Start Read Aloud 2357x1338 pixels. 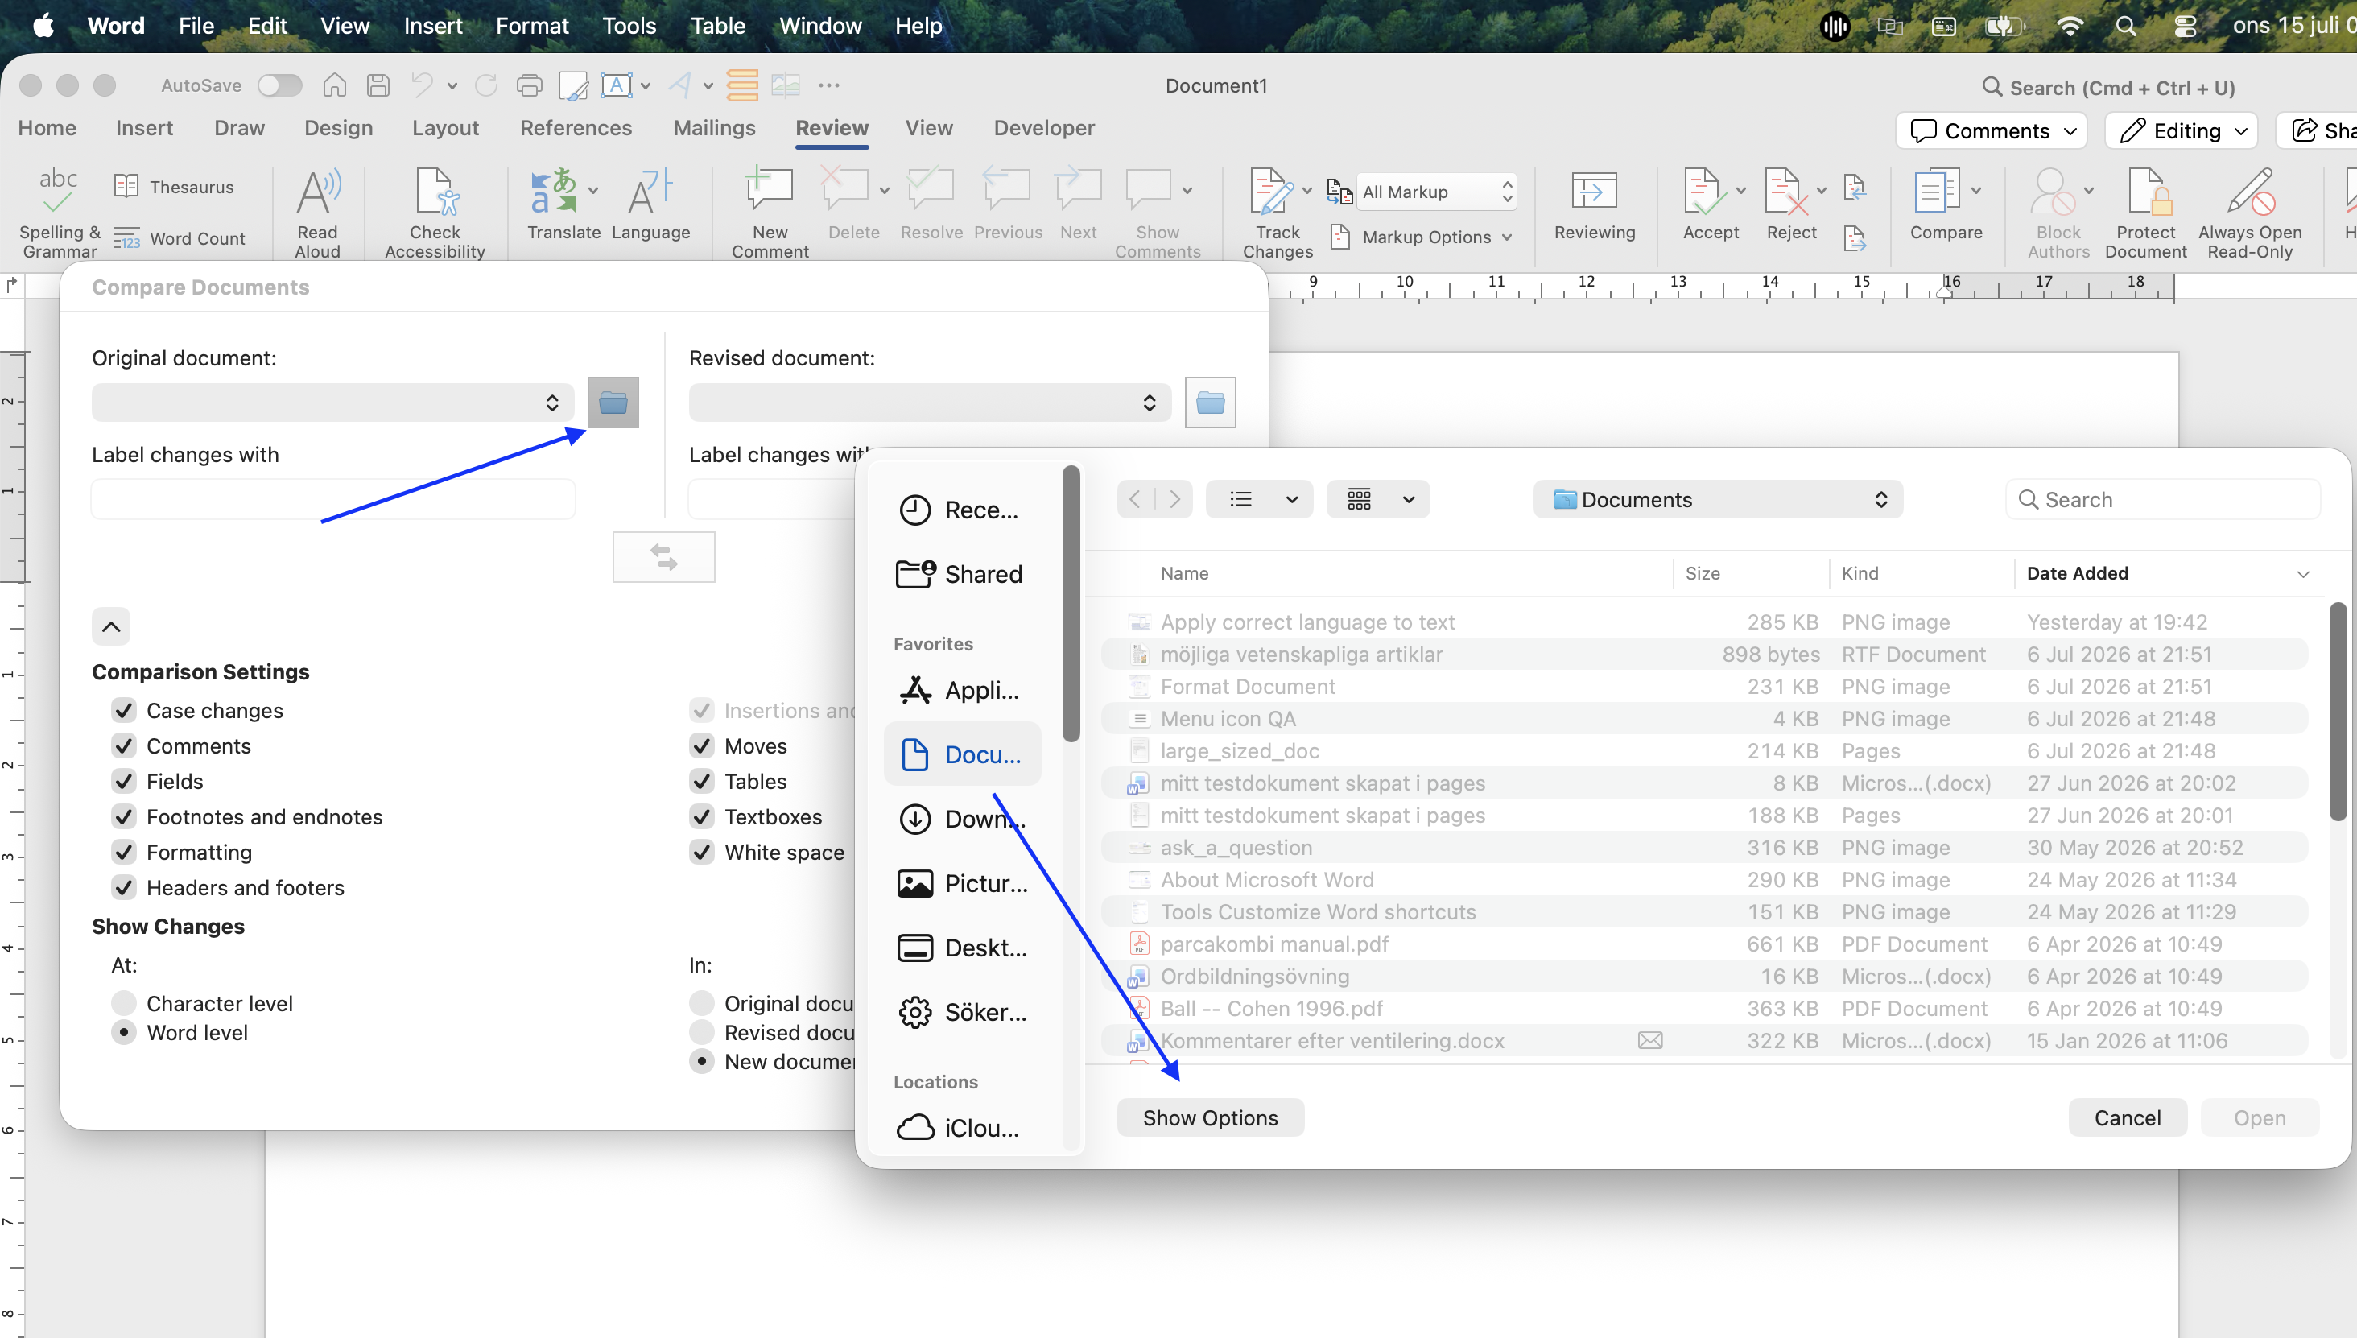318,213
